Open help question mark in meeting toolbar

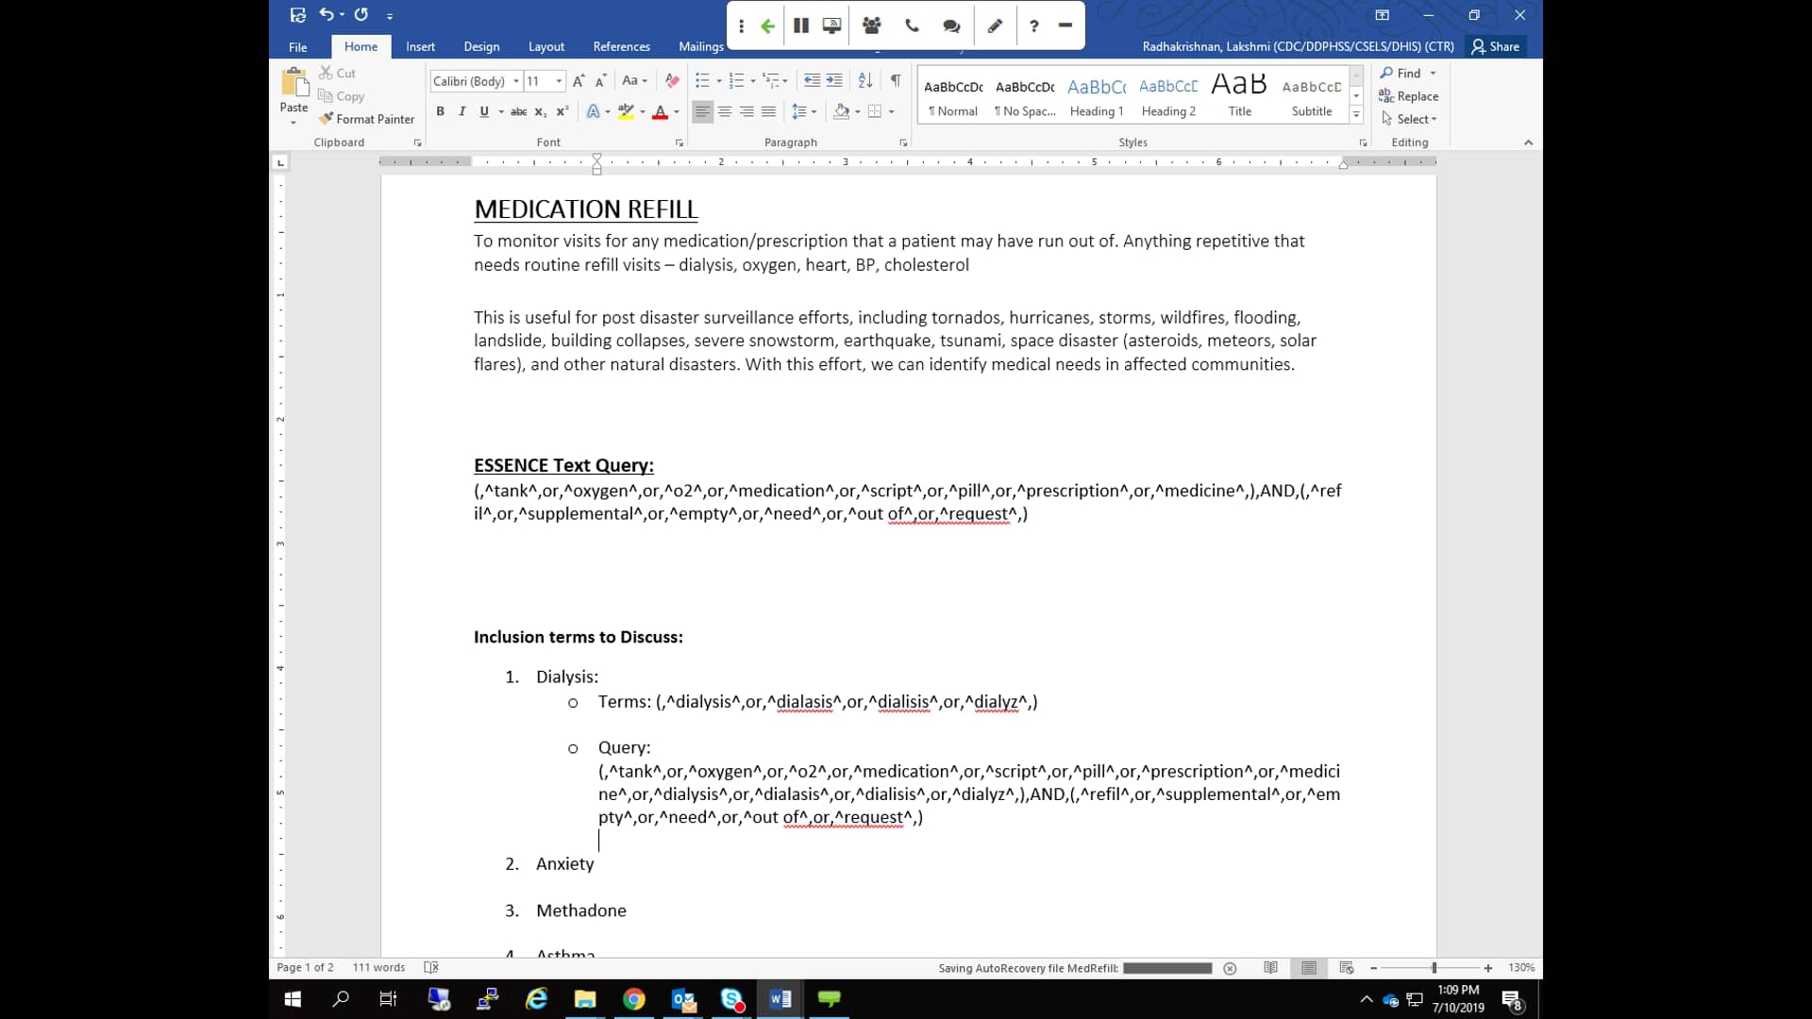click(x=1034, y=25)
